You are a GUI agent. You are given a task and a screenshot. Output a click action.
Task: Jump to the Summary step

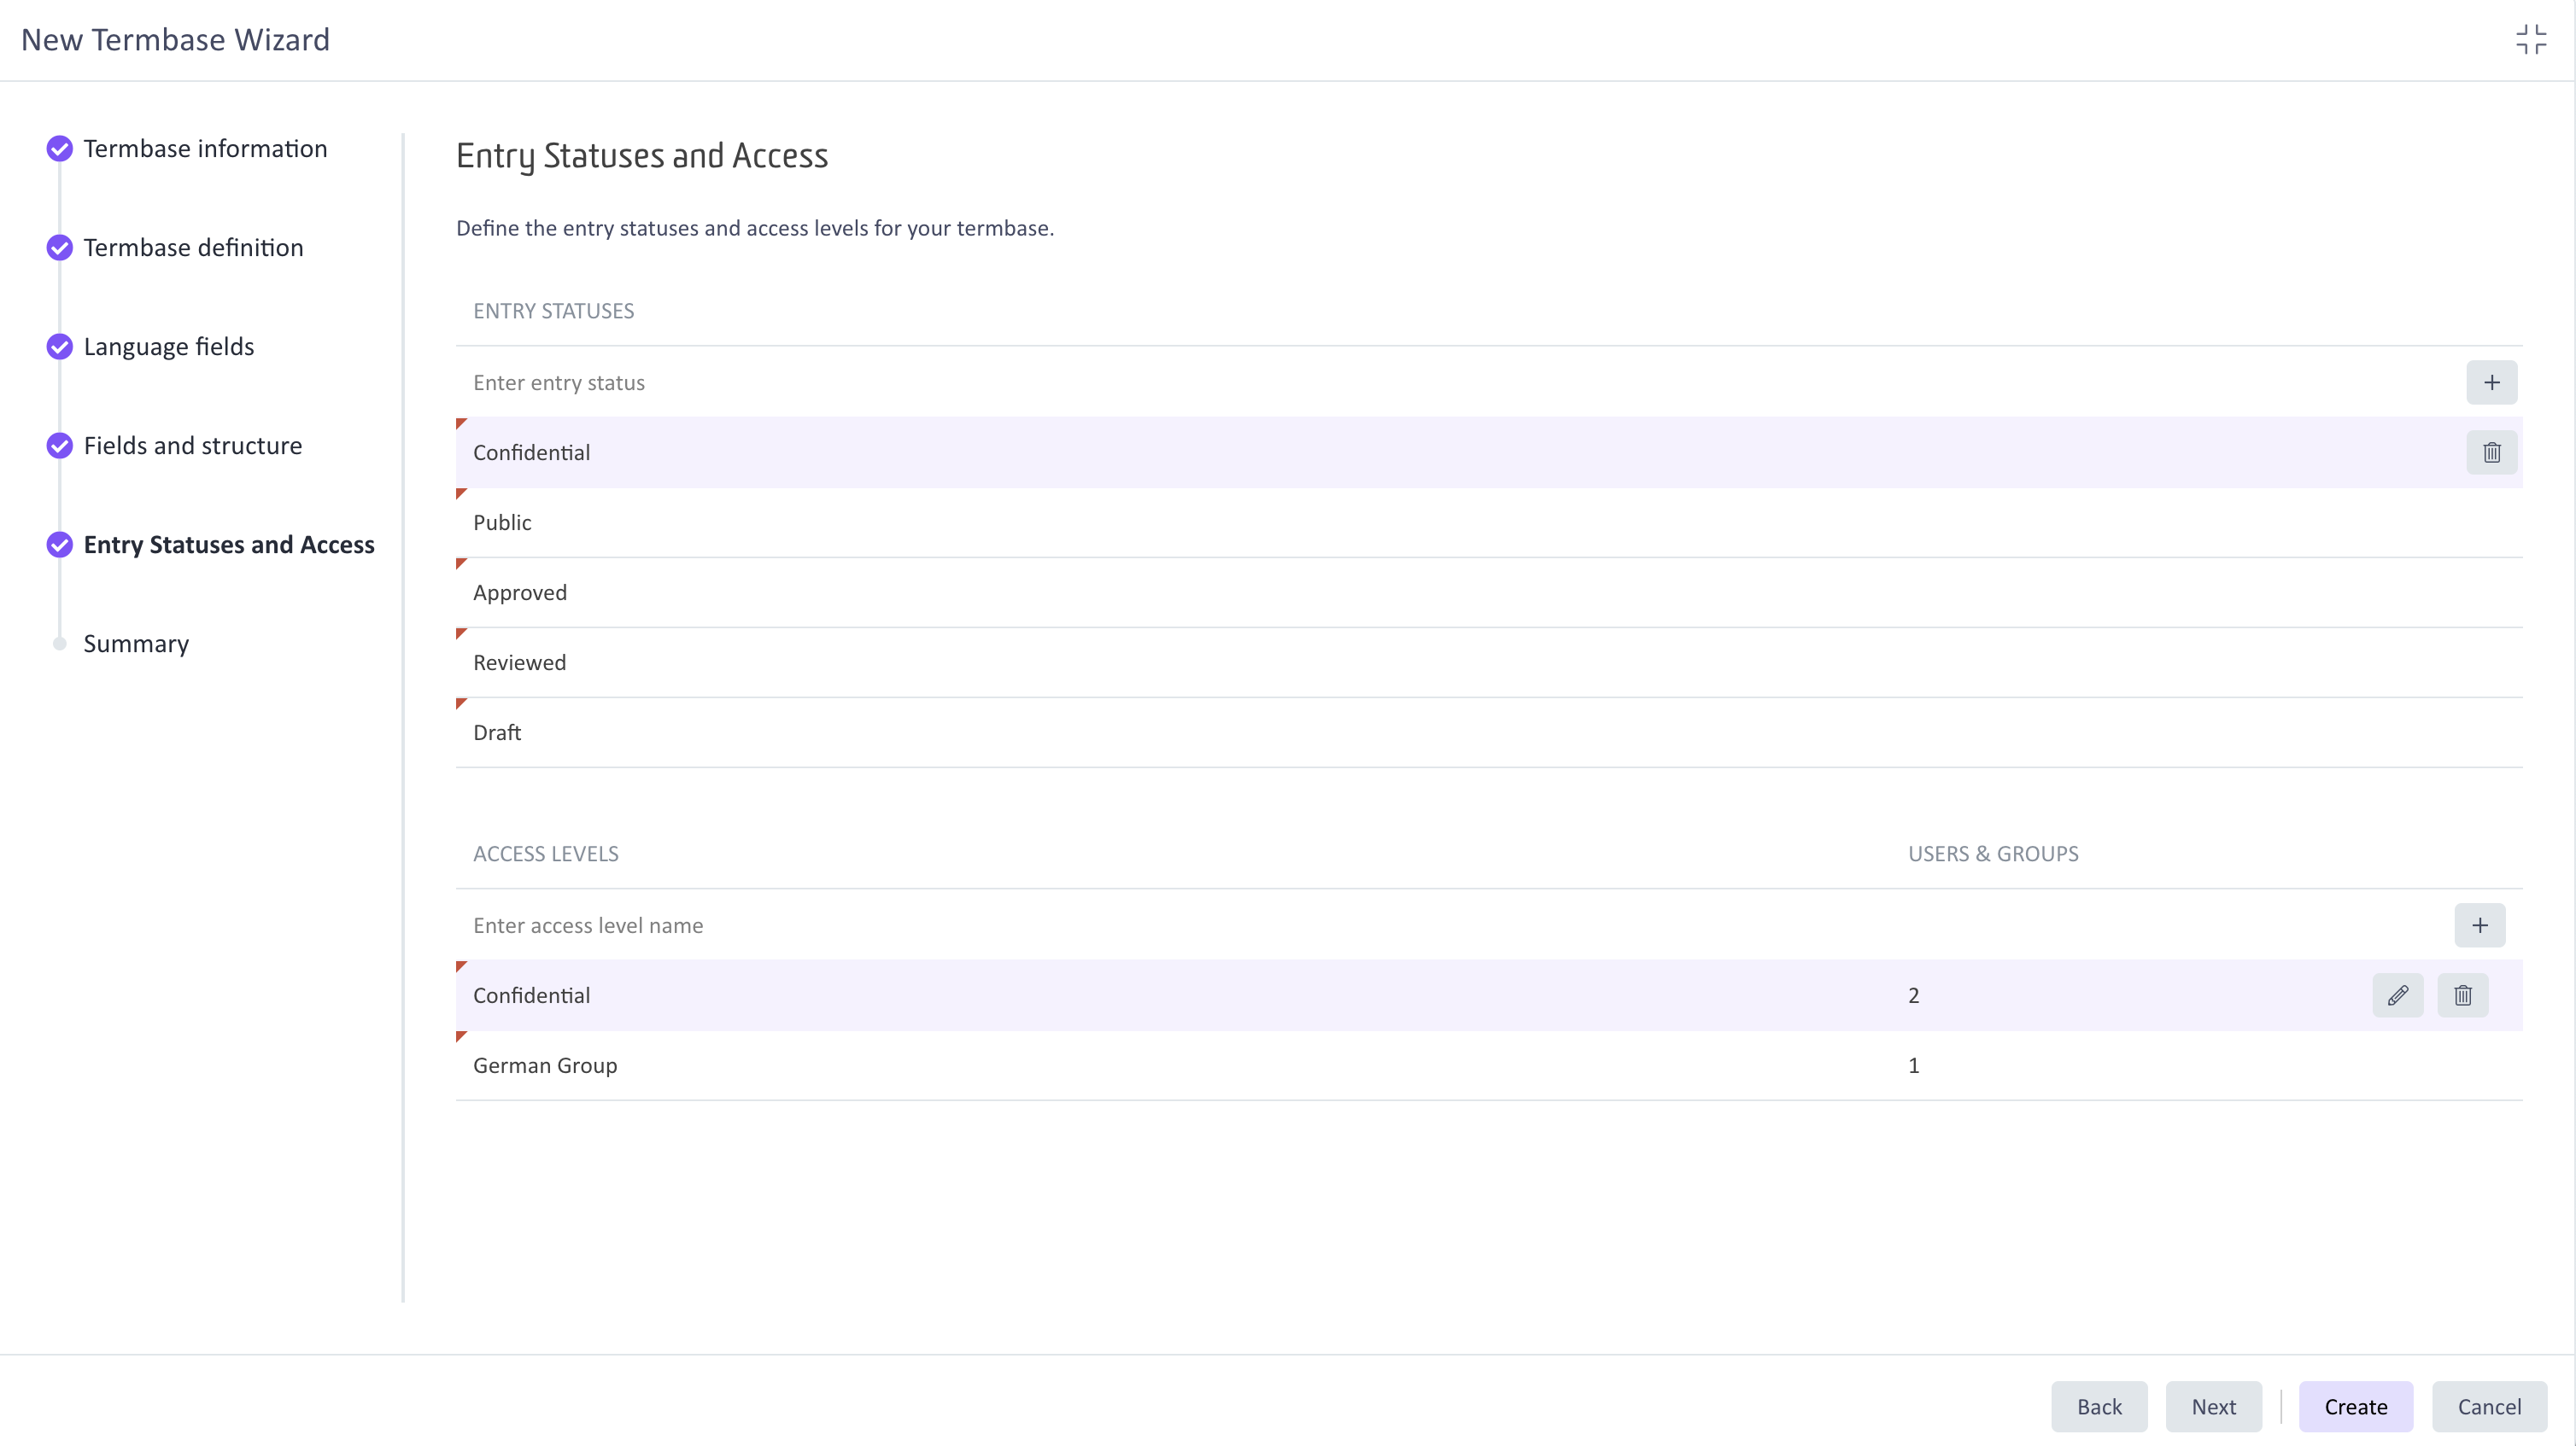coord(136,644)
